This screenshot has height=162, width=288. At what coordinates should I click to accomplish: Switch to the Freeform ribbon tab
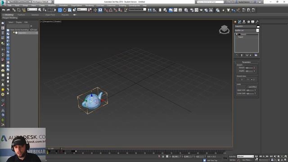click(x=21, y=15)
